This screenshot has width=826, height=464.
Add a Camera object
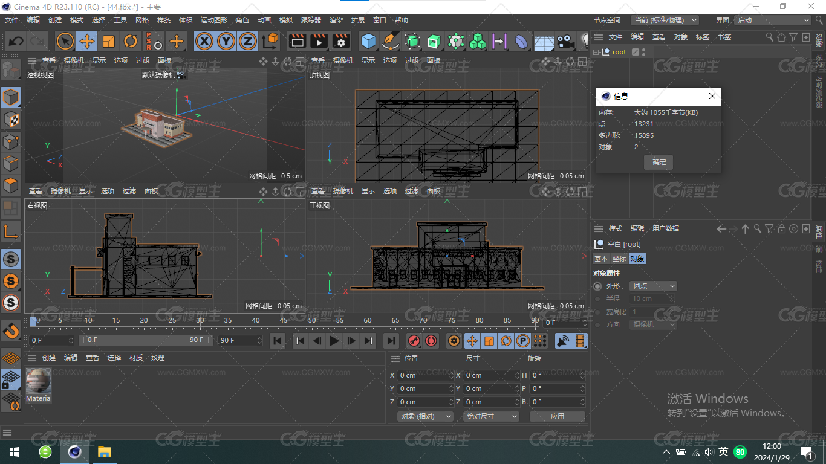565,41
